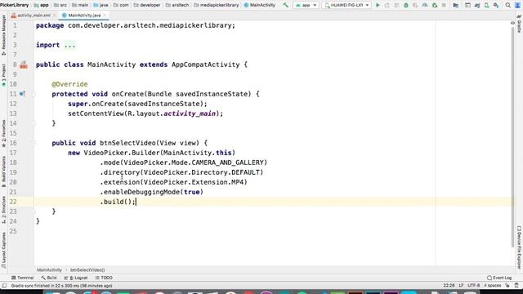523x294 pixels.
Task: Click the code inspection indicator above the scrollbar
Action: pyautogui.click(x=512, y=23)
